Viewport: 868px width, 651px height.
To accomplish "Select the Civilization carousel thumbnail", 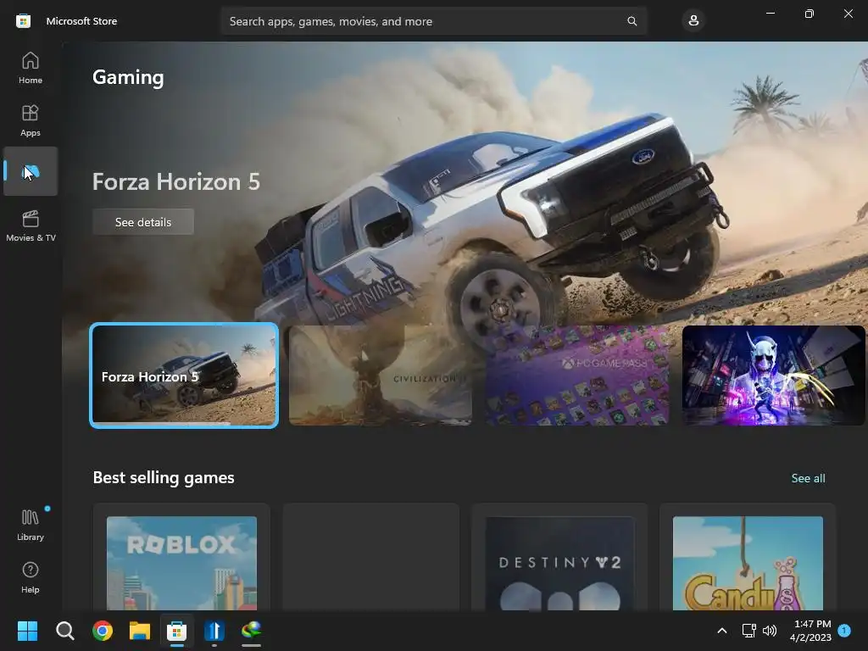I will (381, 376).
